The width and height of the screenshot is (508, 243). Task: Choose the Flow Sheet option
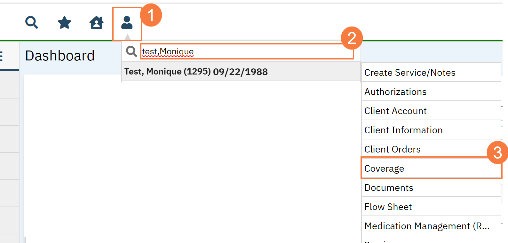click(x=388, y=207)
